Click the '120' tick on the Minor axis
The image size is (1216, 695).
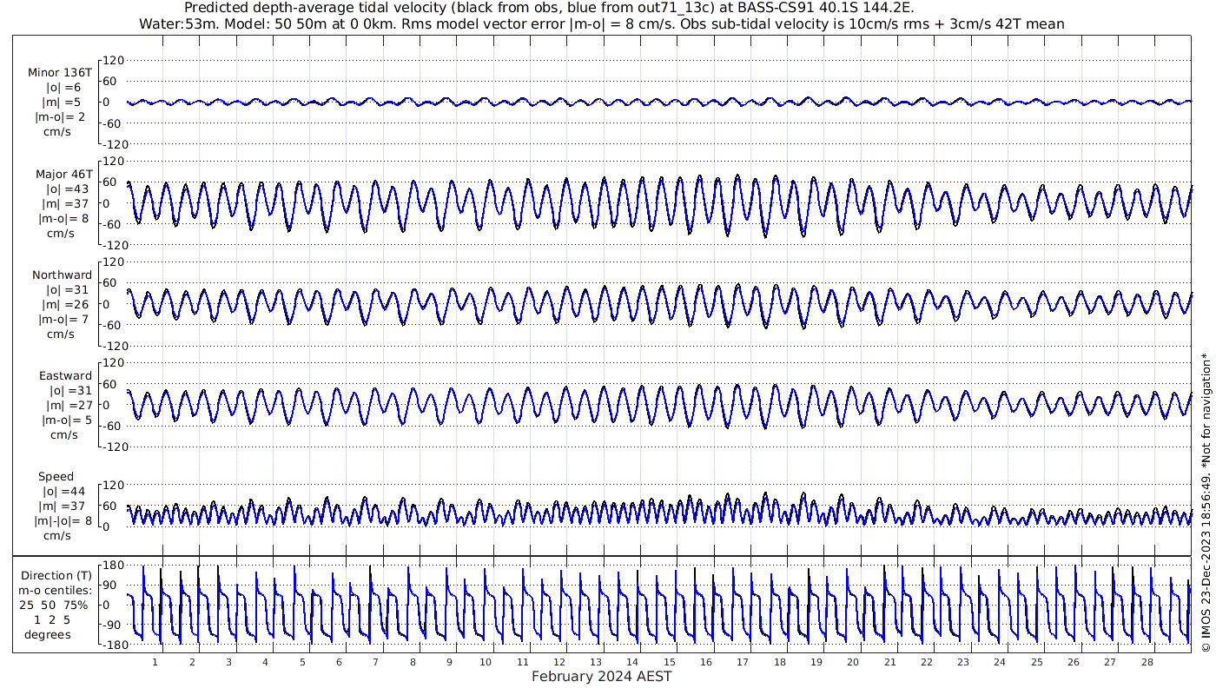click(x=114, y=60)
